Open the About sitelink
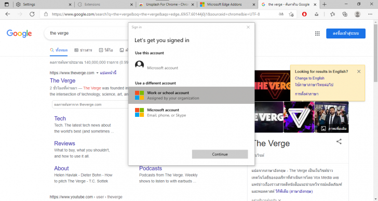The width and height of the screenshot is (378, 201). point(61,168)
